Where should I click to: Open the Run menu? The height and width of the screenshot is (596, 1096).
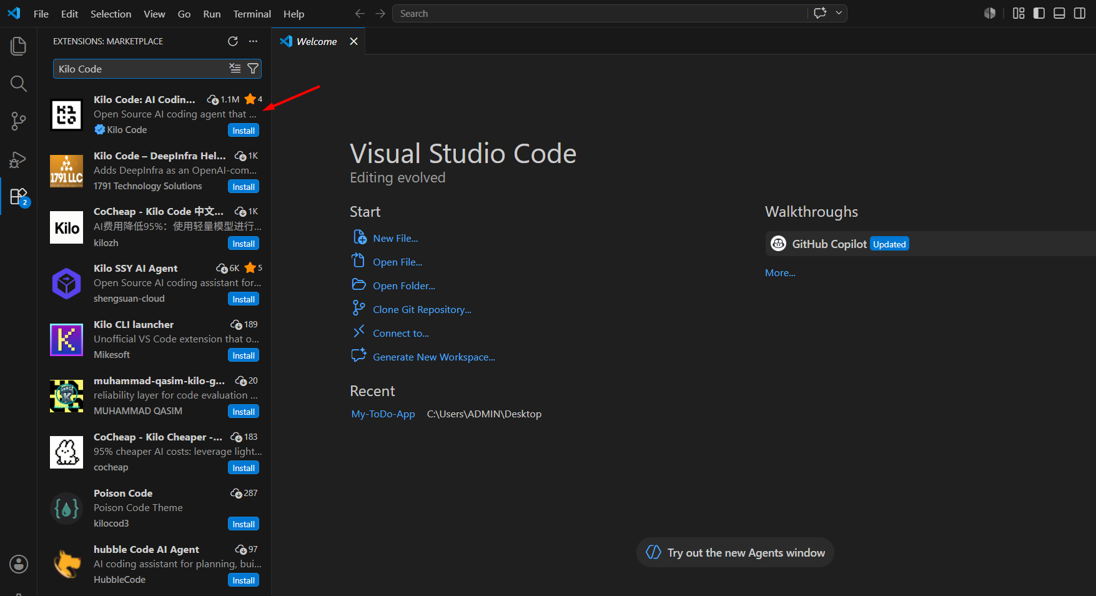(x=212, y=14)
